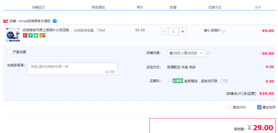Open the info bubble beside the shop discount dropdown
The image size is (278, 133).
point(209,53)
